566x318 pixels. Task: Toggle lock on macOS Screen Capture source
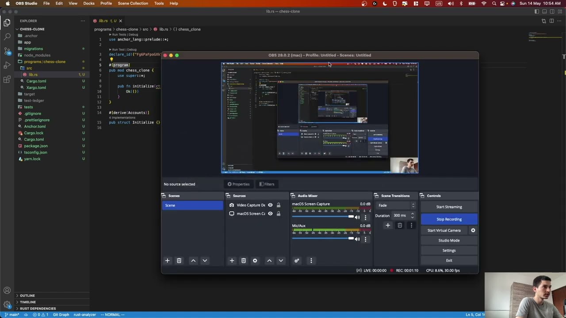279,214
